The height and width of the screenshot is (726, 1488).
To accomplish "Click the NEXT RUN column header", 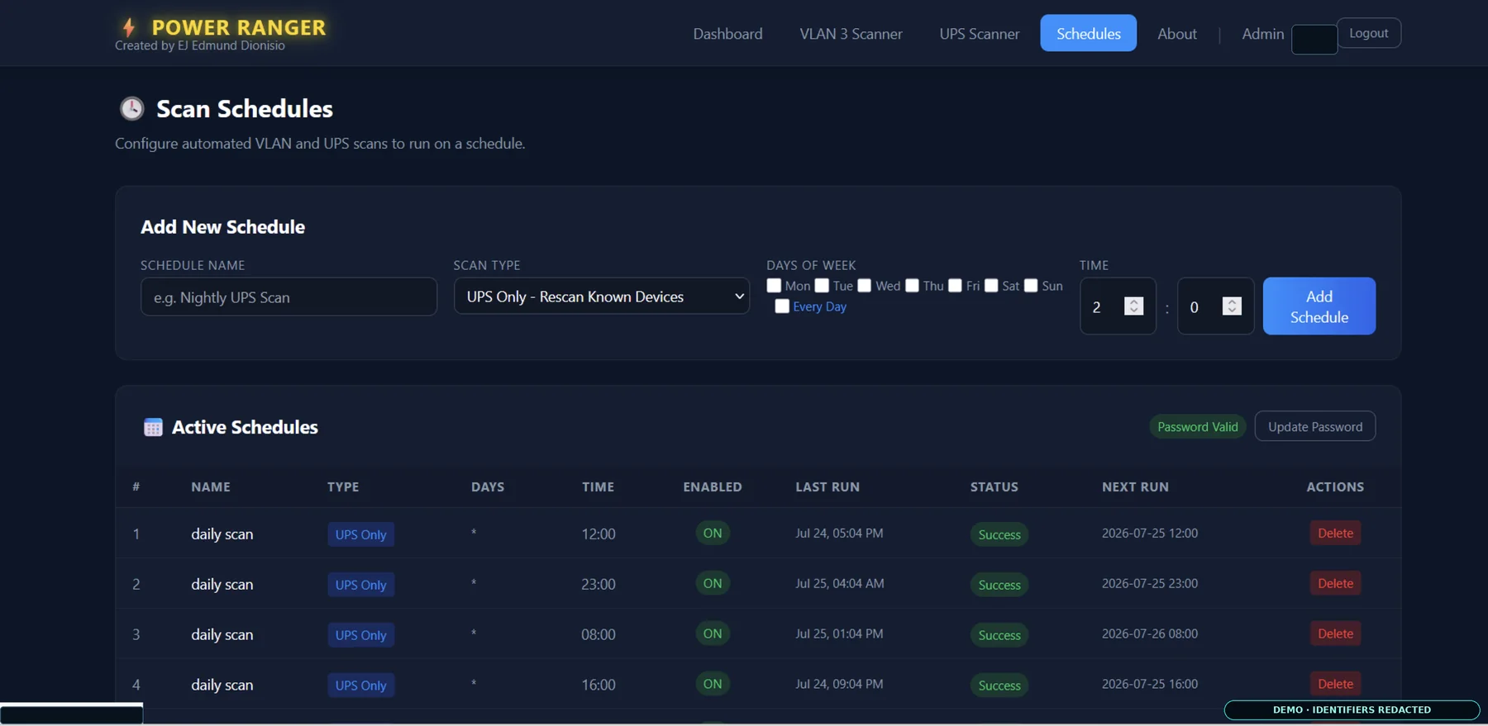I will pyautogui.click(x=1135, y=486).
